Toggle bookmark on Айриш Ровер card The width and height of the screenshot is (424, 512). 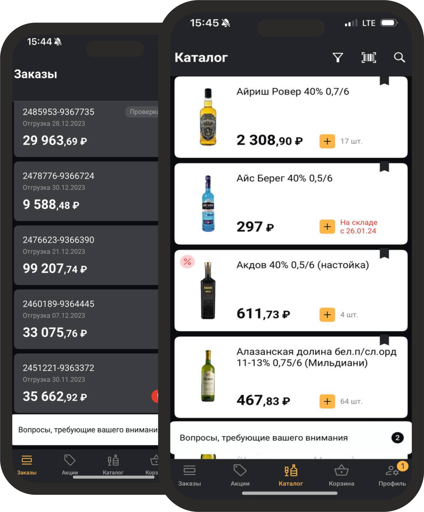[x=384, y=81]
